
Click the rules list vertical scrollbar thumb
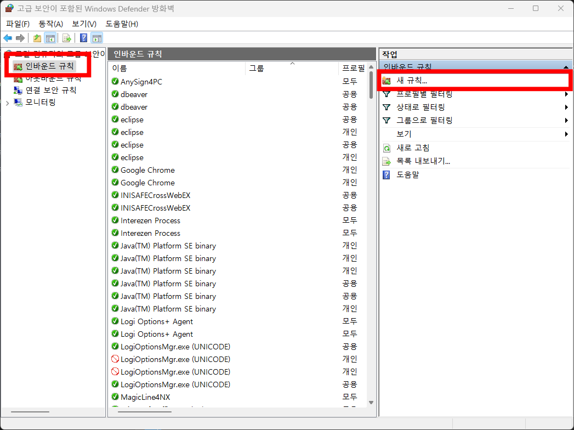pyautogui.click(x=371, y=85)
